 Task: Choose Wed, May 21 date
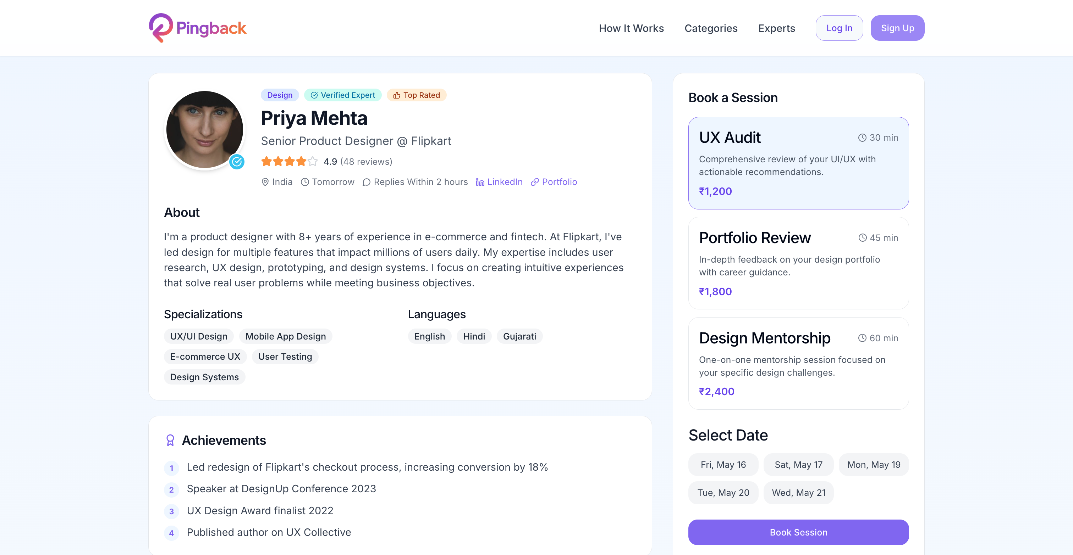pyautogui.click(x=798, y=493)
